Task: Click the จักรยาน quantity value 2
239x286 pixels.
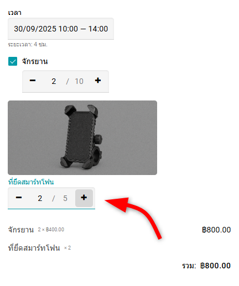Action: pyautogui.click(x=54, y=81)
